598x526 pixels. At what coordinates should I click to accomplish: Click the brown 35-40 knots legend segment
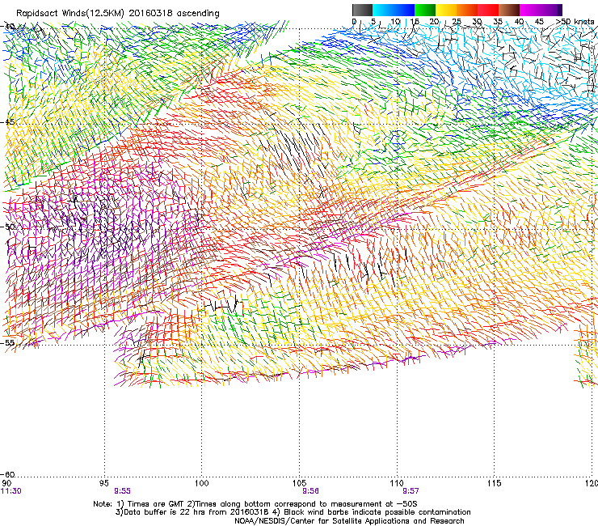click(x=509, y=10)
